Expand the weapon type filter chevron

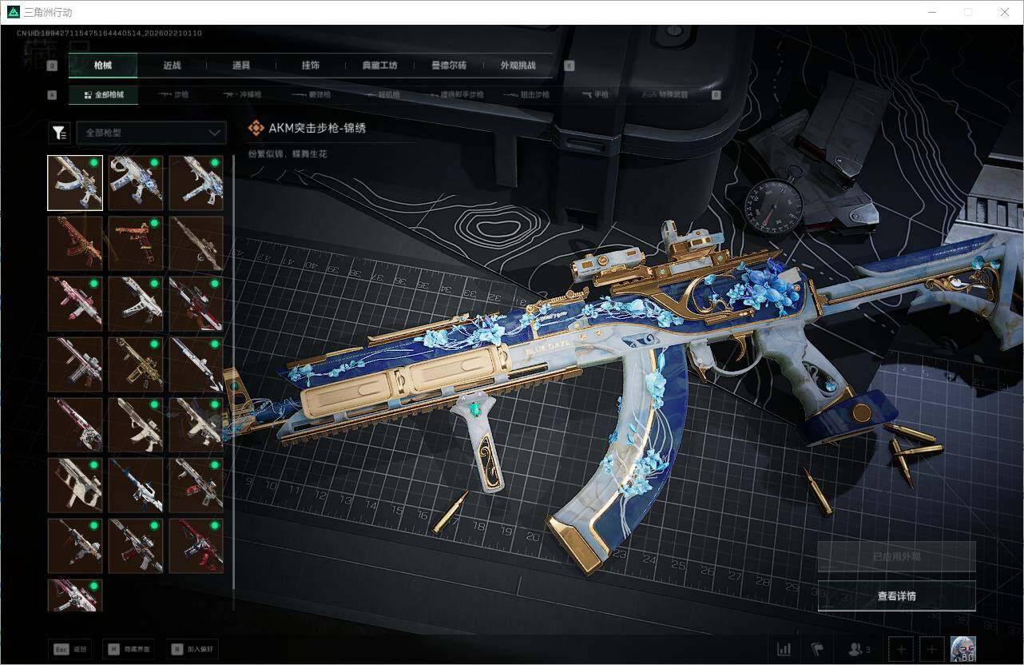214,133
